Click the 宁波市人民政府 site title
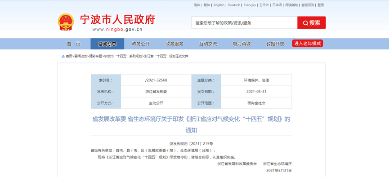The width and height of the screenshot is (389, 177). (117, 20)
